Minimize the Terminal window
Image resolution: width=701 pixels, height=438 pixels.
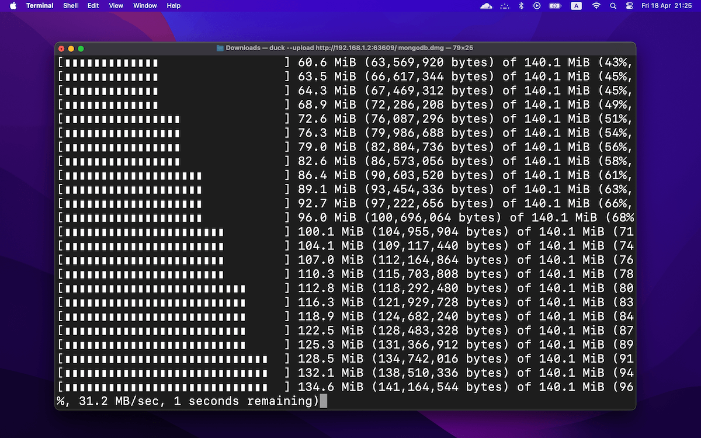(x=71, y=48)
